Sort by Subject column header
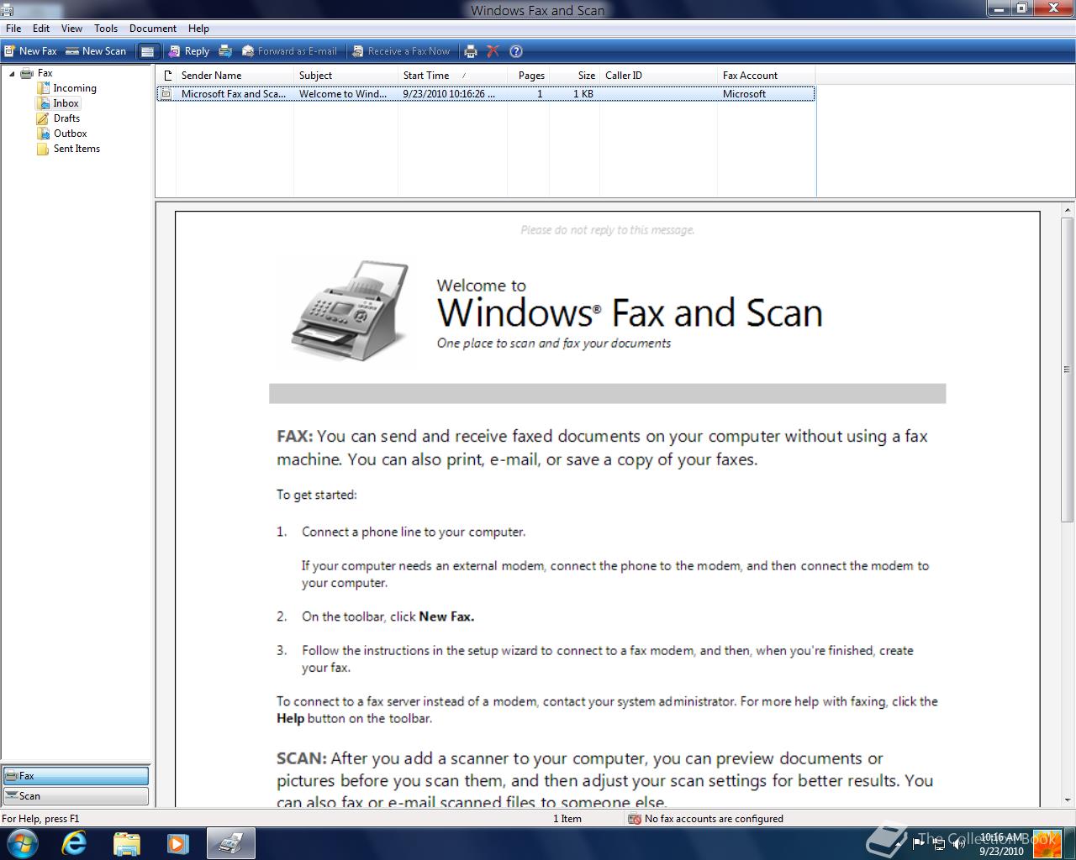The image size is (1076, 860). coord(345,76)
